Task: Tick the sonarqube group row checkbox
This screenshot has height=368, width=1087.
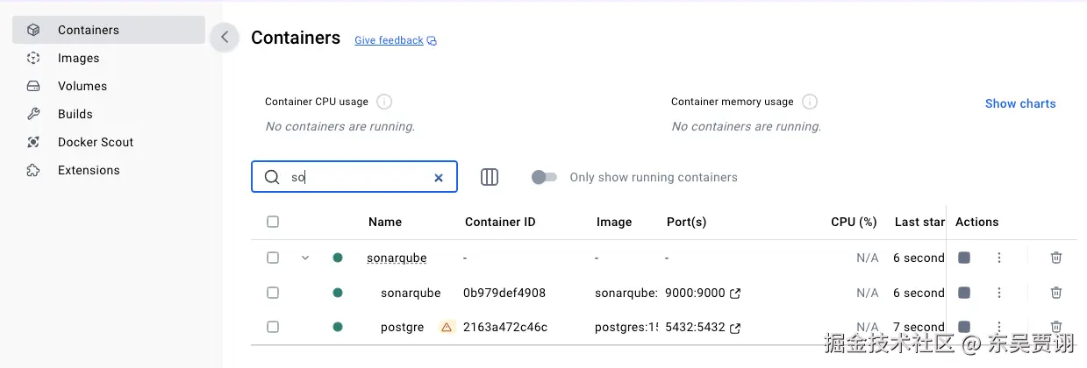Action: click(x=273, y=258)
